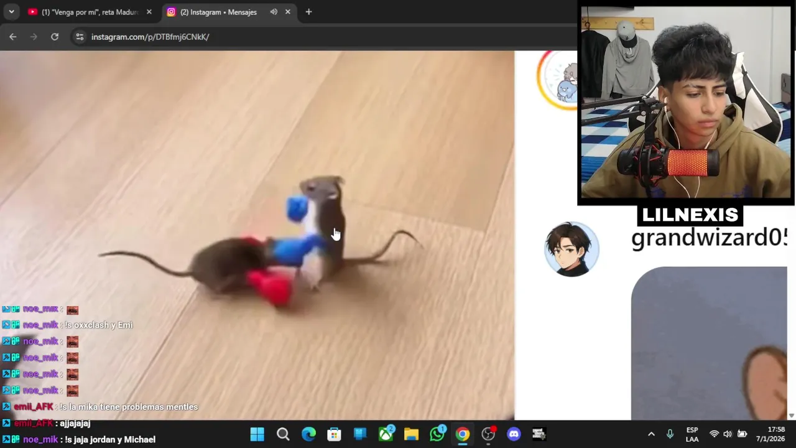796x448 pixels.
Task: Open Windows taskbar search
Action: pyautogui.click(x=283, y=434)
